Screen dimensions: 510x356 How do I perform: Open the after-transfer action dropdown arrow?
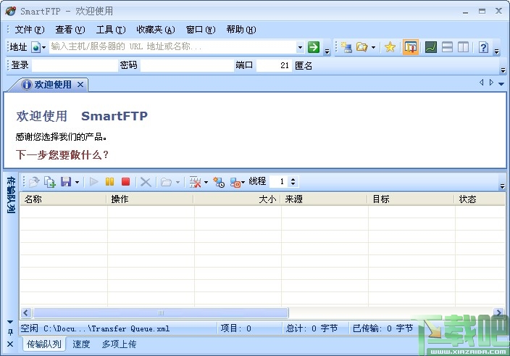point(243,182)
